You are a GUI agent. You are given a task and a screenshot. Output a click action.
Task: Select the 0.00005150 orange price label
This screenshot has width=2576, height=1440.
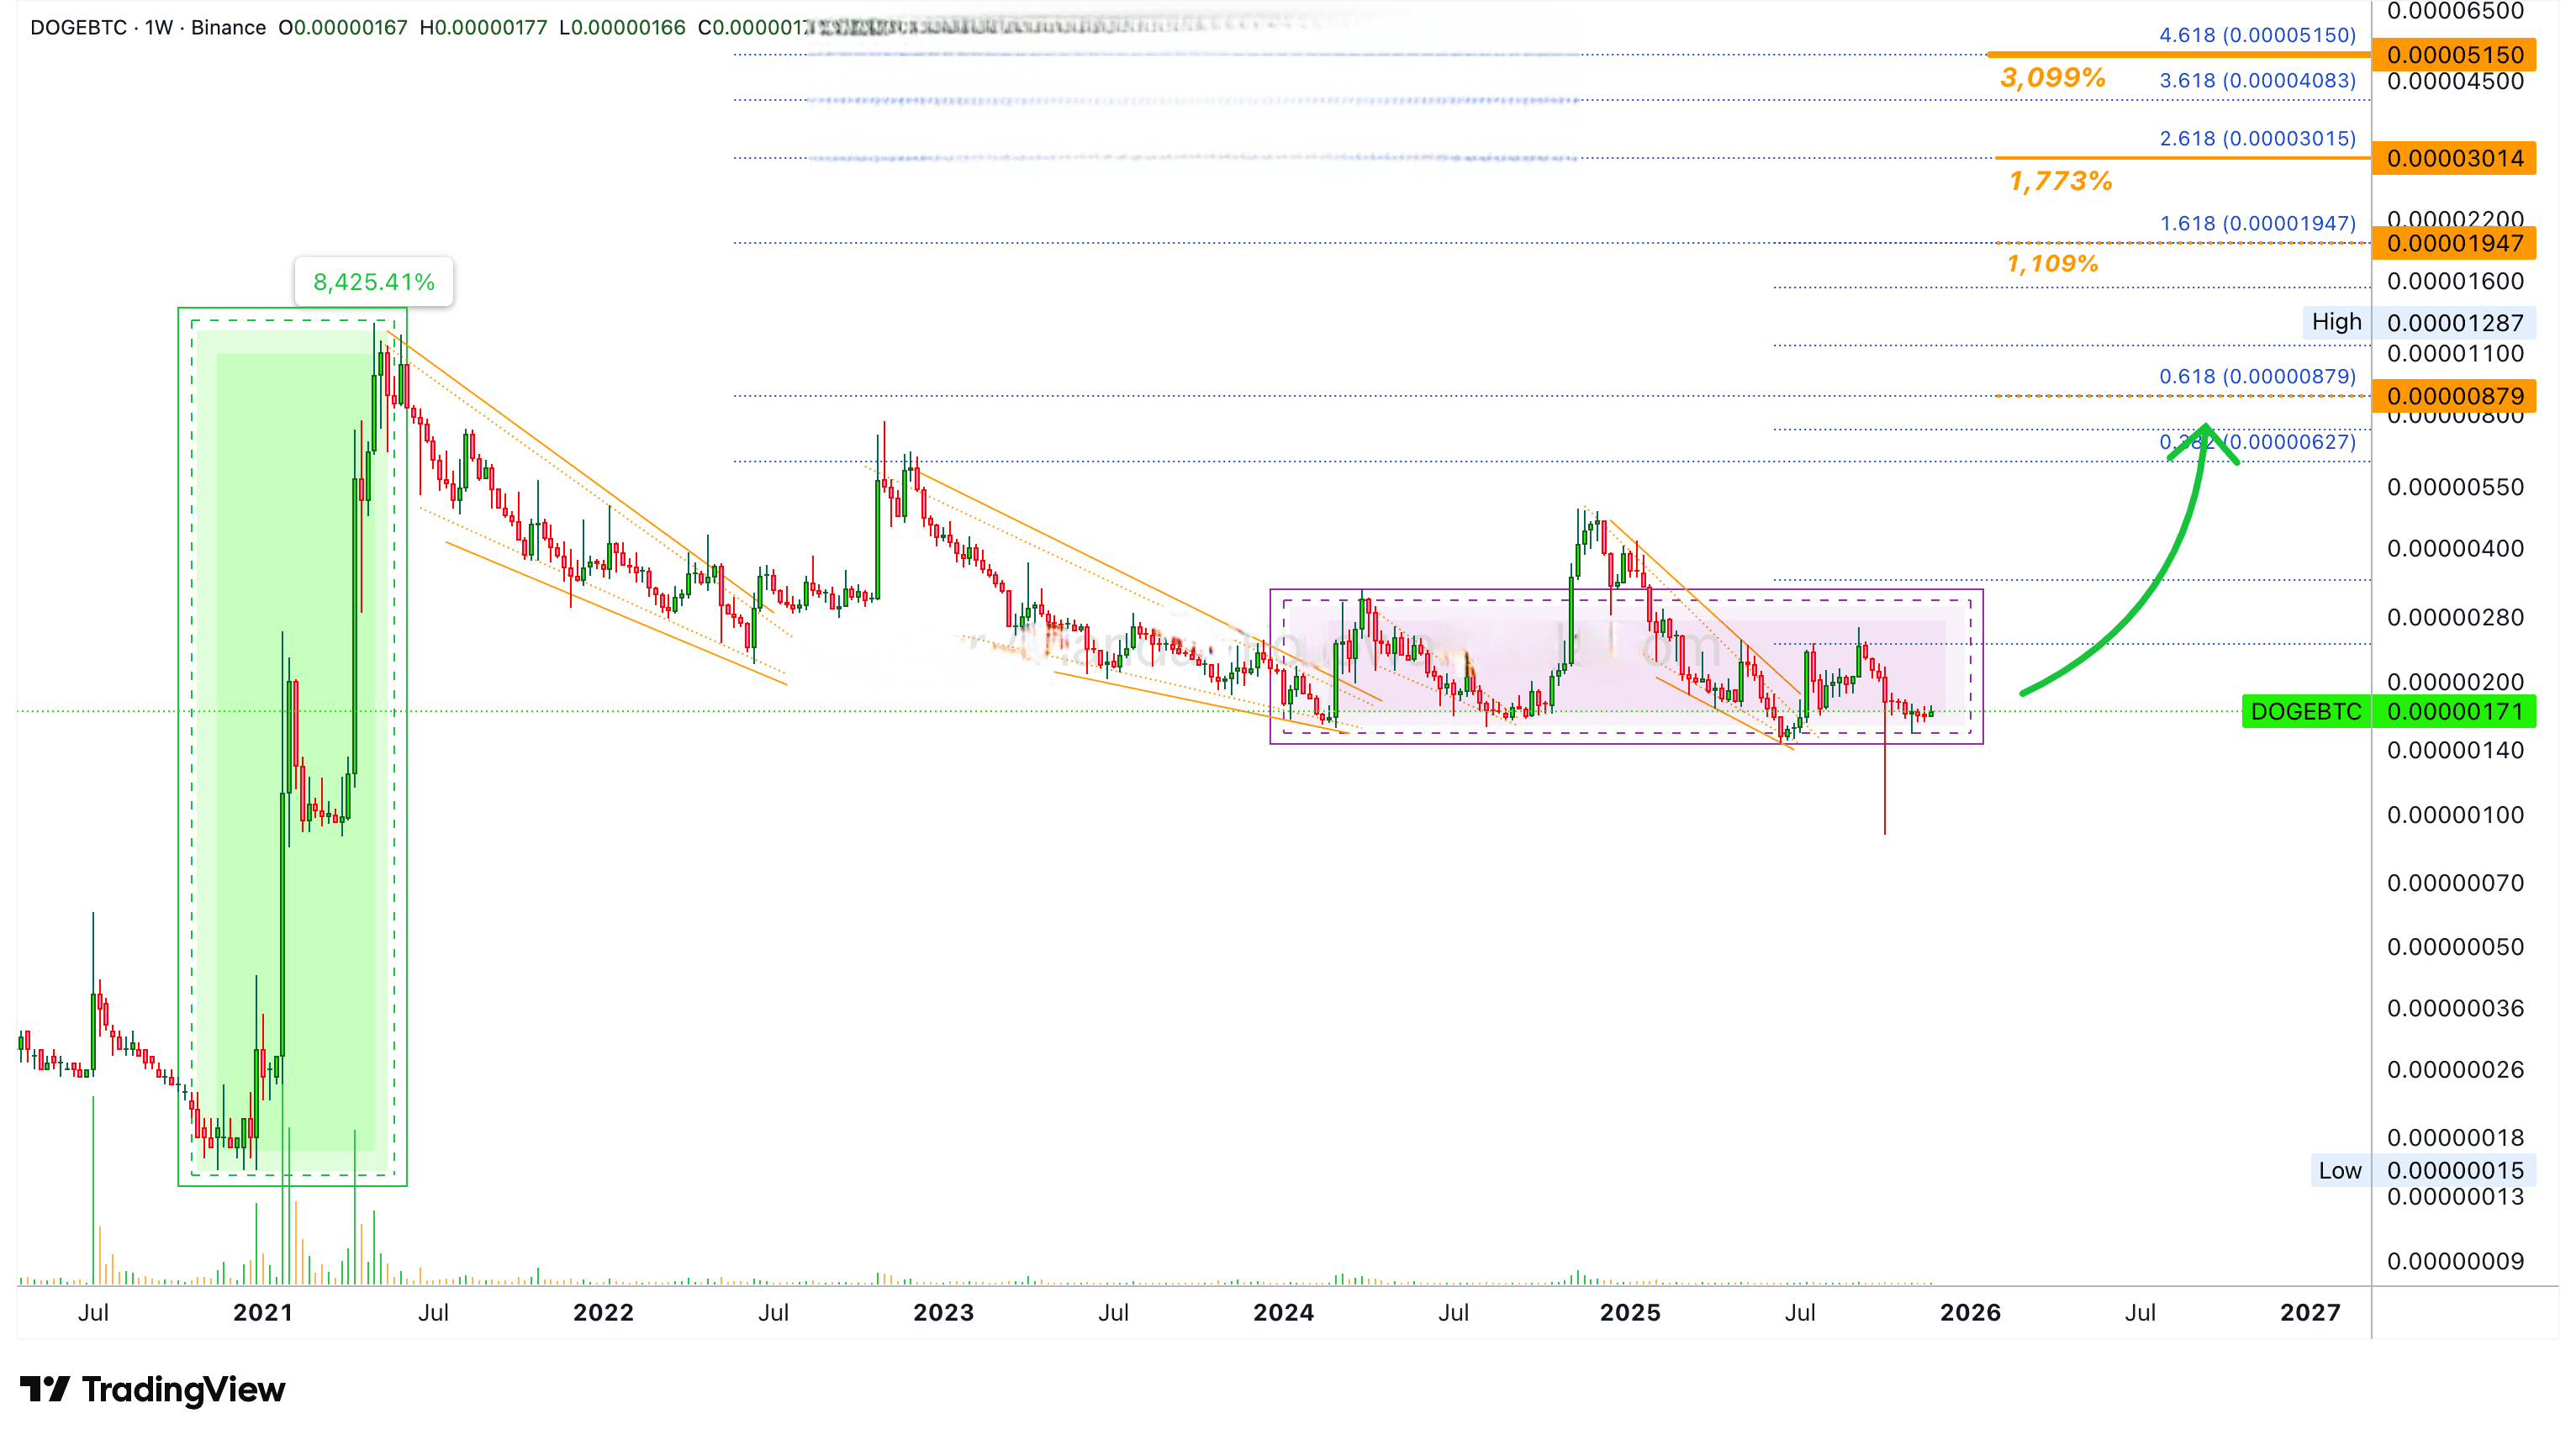pos(2453,55)
